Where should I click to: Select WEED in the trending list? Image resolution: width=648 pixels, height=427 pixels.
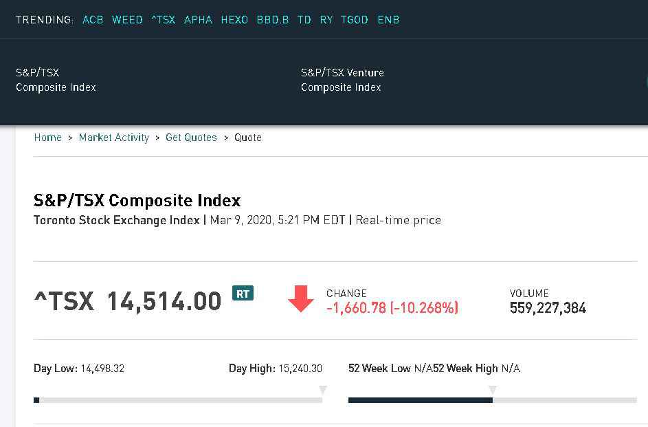click(127, 20)
